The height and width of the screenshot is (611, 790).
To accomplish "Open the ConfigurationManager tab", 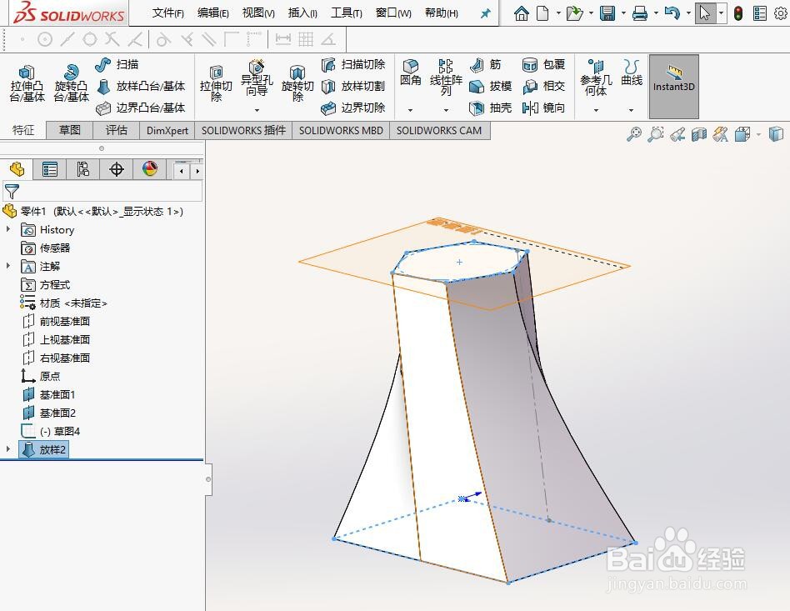I will [82, 169].
